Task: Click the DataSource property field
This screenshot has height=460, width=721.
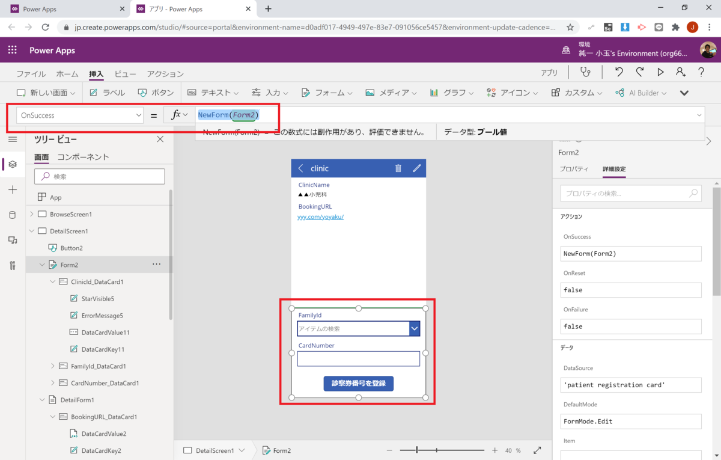Action: 631,385
